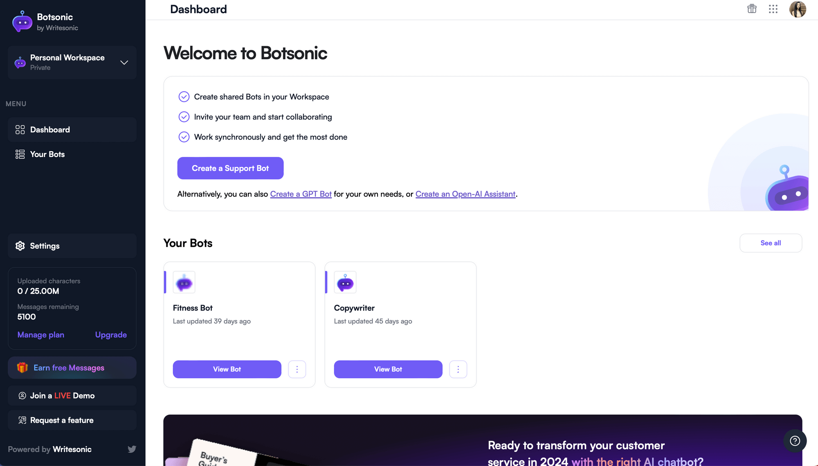
Task: Click the Settings gear icon
Action: 20,246
